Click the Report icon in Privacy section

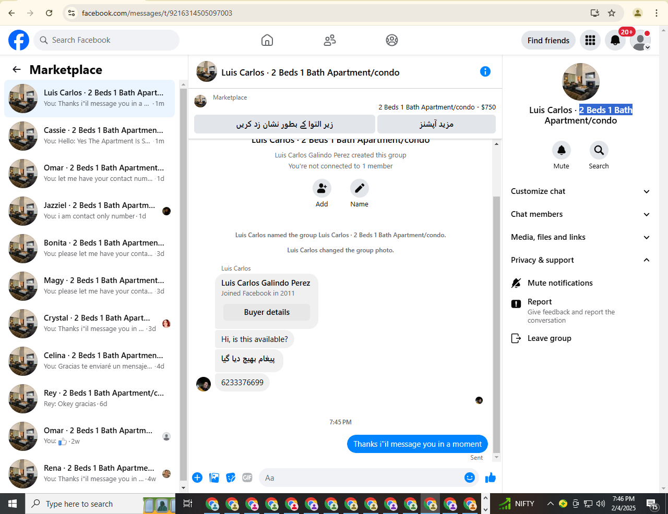pos(516,304)
